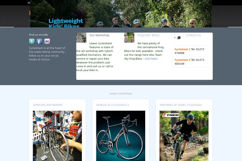
Task: Follow the 'click here!' Frog Bikes link
Action: pyautogui.click(x=151, y=59)
